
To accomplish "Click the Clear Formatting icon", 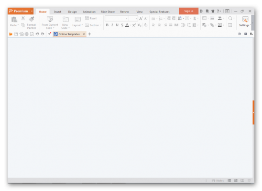I will coord(146,25).
